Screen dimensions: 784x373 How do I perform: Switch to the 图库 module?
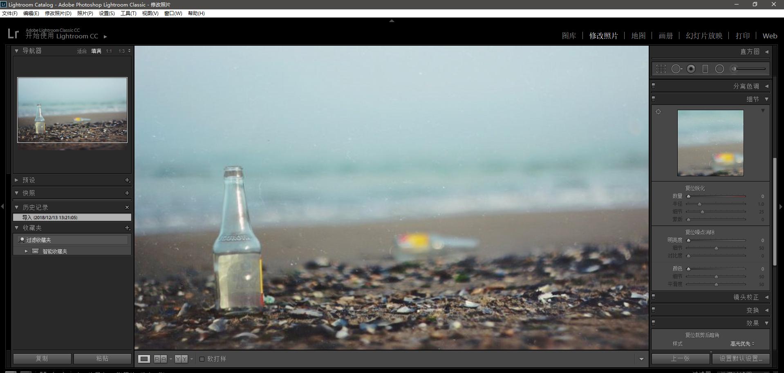point(569,36)
